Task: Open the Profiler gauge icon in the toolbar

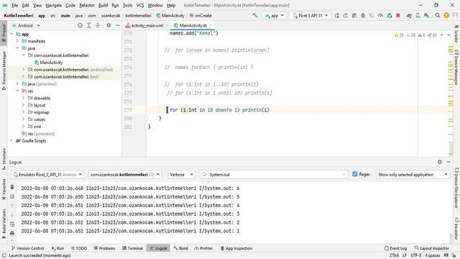Action: pos(380,15)
